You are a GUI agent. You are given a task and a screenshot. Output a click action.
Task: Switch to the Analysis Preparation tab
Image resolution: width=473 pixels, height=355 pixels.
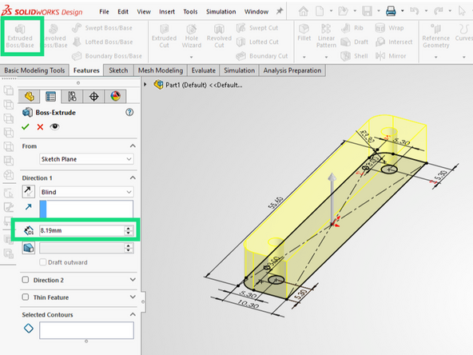[x=292, y=70]
